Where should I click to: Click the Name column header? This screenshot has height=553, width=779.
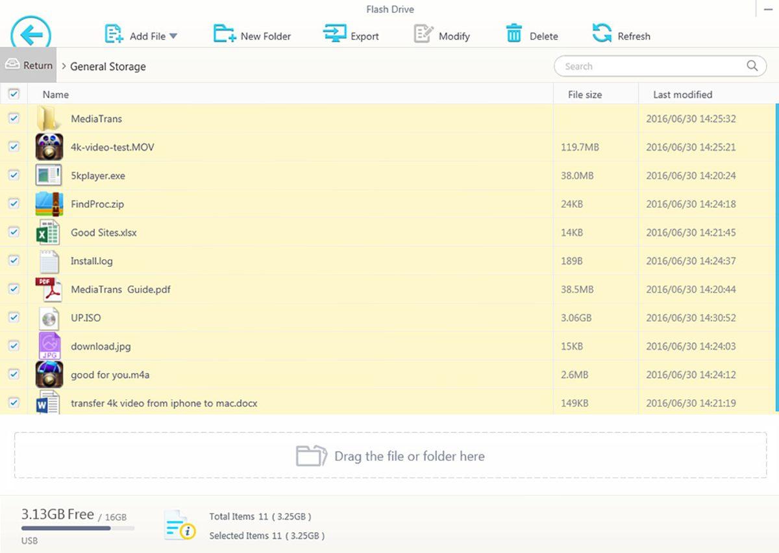[x=56, y=95]
